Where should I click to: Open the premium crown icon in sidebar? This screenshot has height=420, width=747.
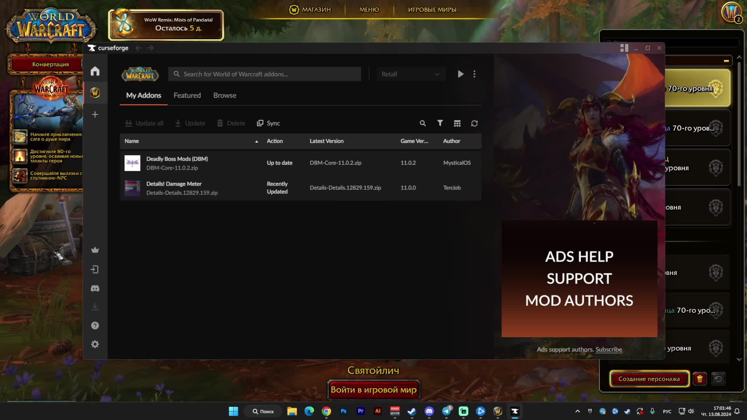click(95, 250)
